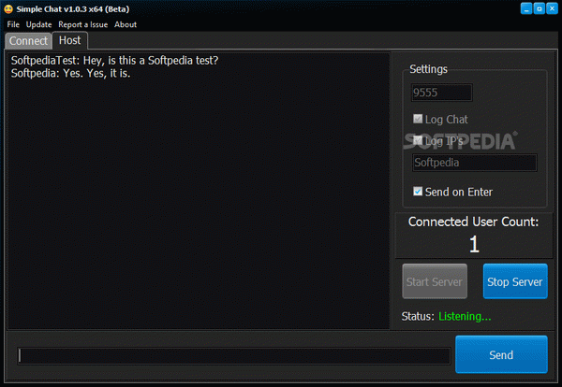Open the Update menu
The width and height of the screenshot is (562, 387).
coord(38,24)
